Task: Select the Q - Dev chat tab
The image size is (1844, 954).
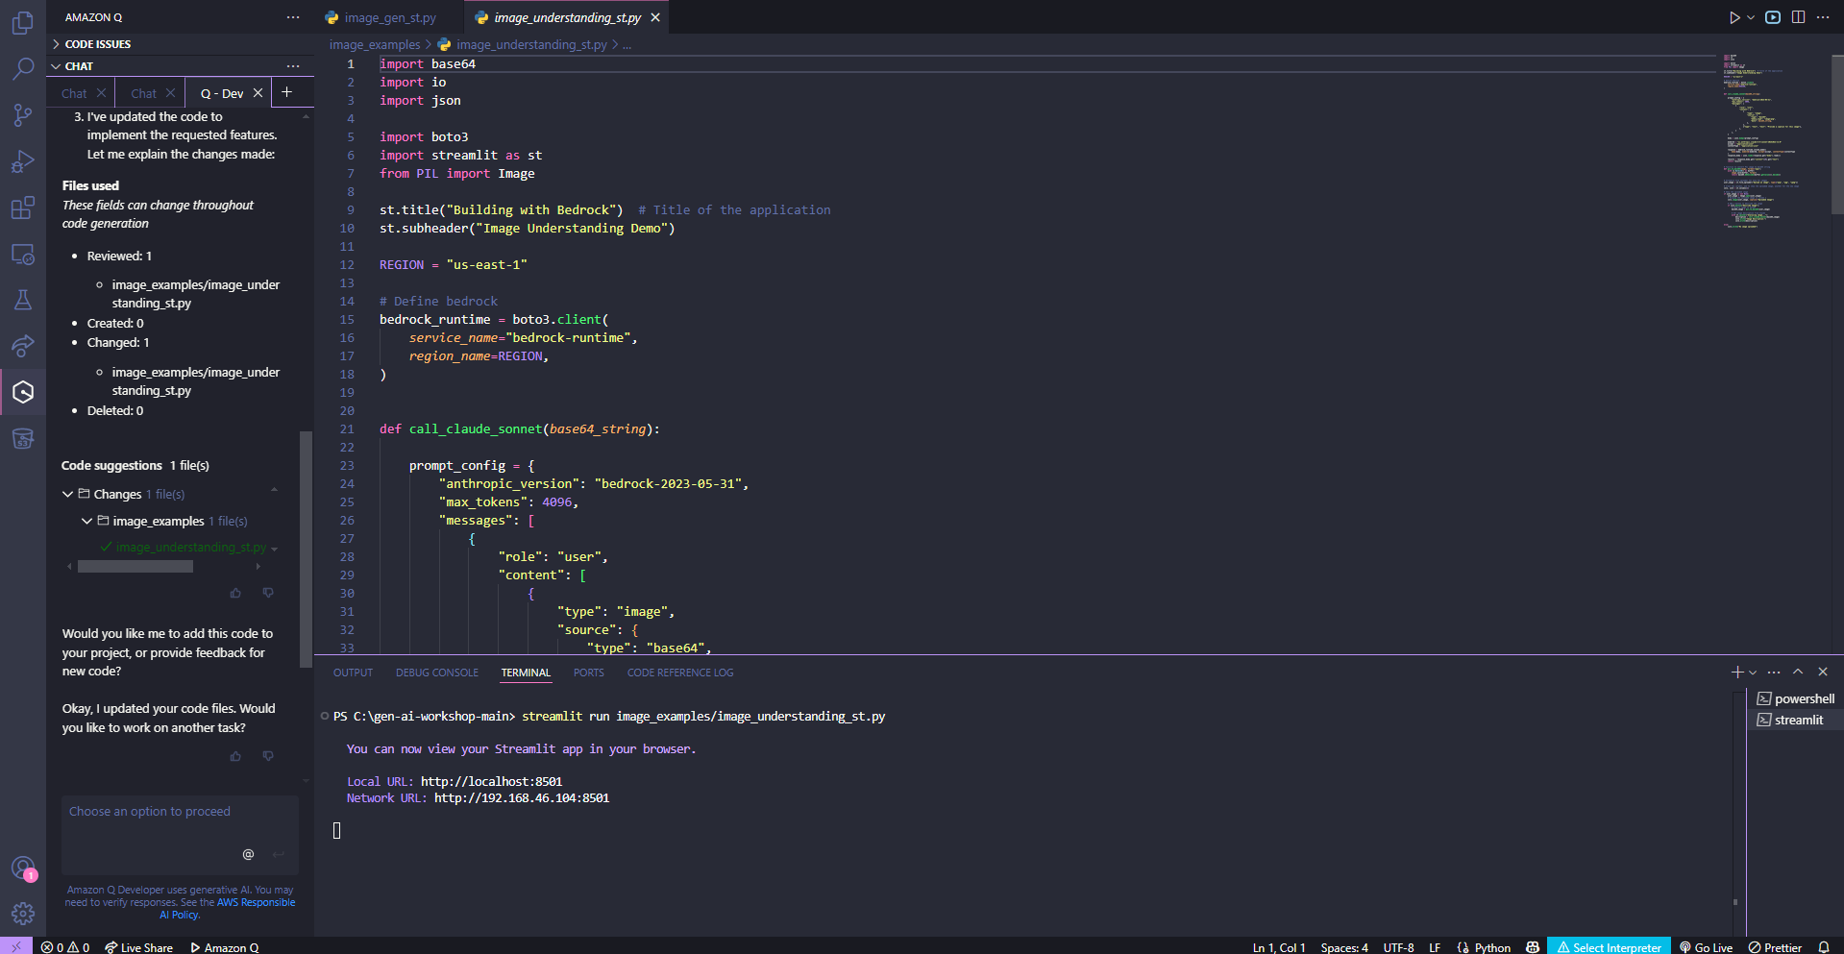Action: [222, 93]
